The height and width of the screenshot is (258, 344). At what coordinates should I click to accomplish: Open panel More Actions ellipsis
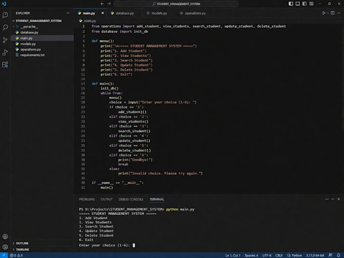tap(327, 199)
